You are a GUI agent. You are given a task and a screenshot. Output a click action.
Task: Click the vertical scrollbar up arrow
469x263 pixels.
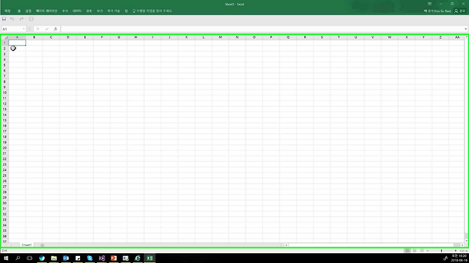[x=466, y=36]
